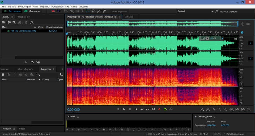This screenshot has width=255, height=136.
Task: Select the Spot Healing Brush tool
Action: [104, 11]
